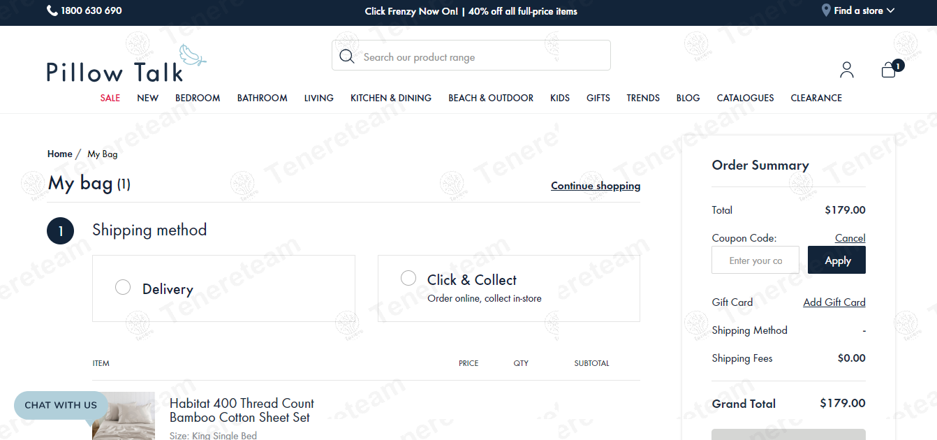Open the GIFTS menu

(x=598, y=98)
